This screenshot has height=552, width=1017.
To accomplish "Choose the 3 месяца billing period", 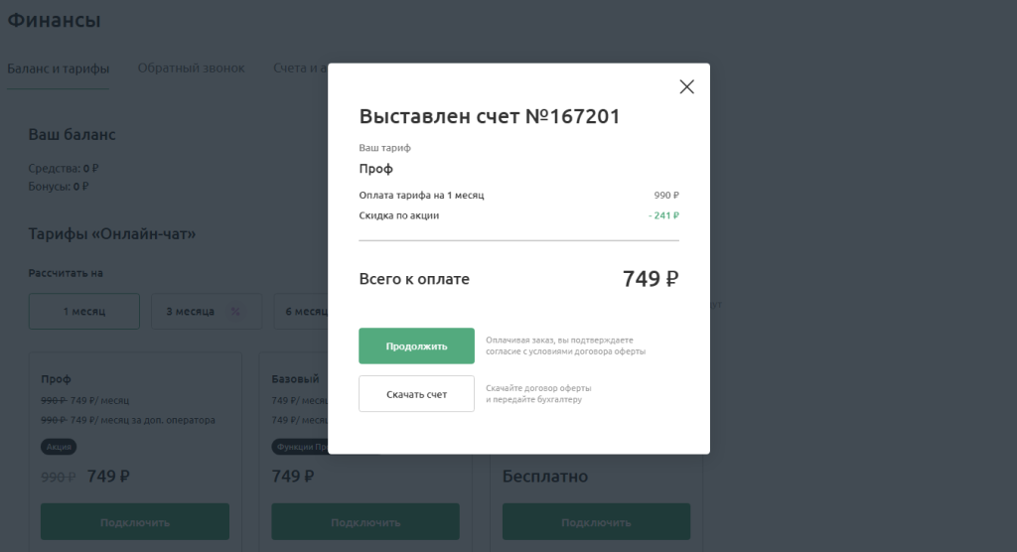I will (190, 312).
